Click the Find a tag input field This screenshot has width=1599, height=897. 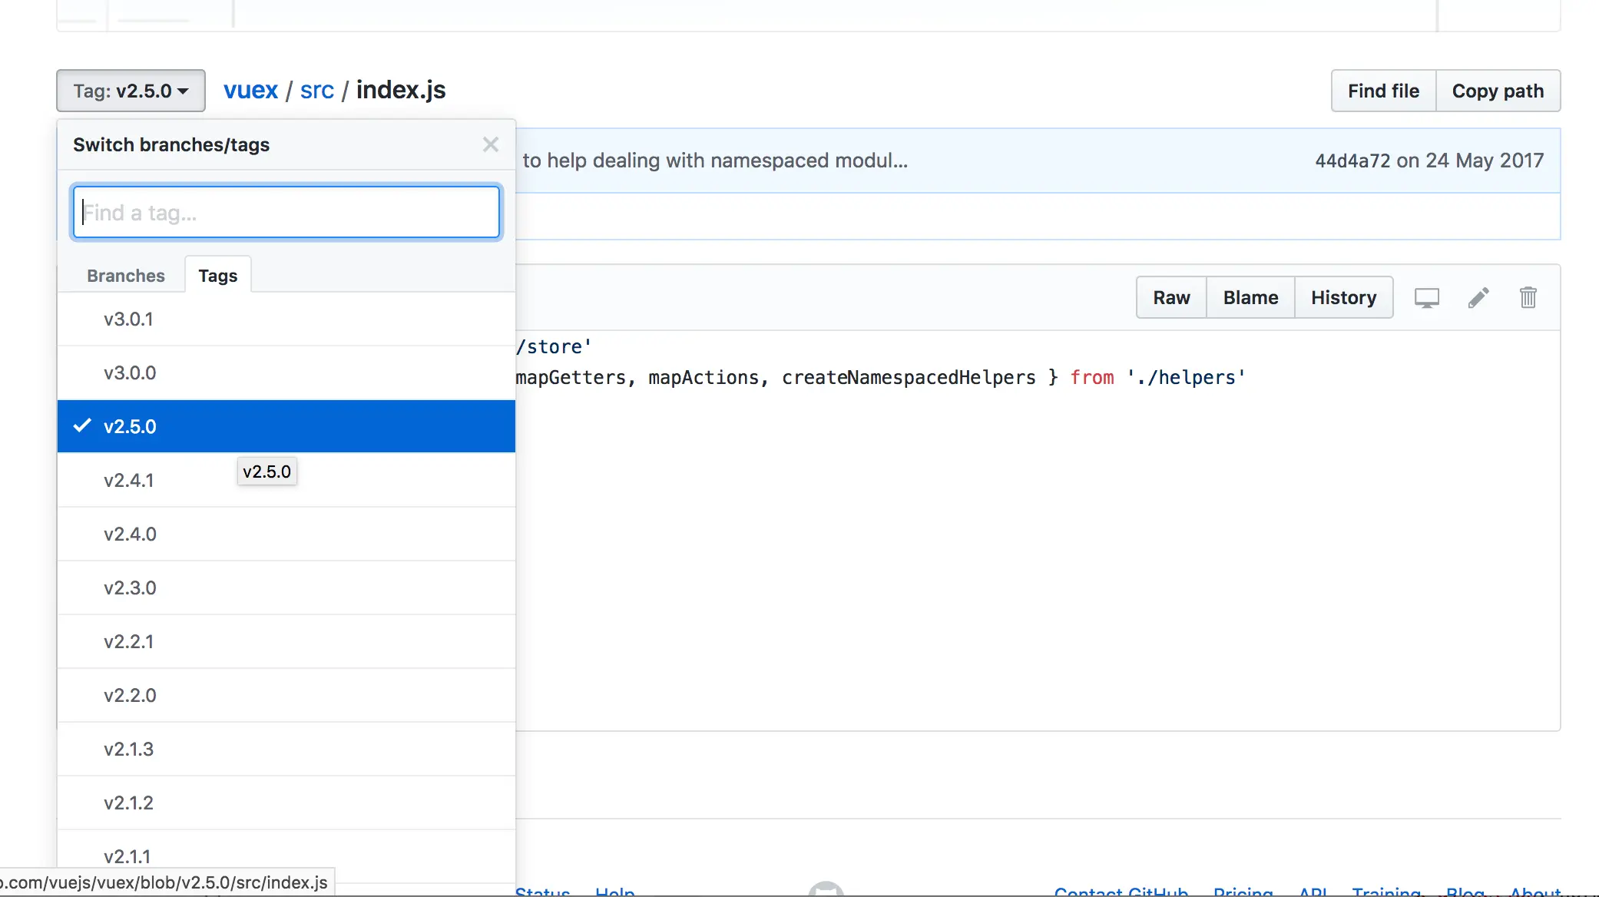(286, 212)
